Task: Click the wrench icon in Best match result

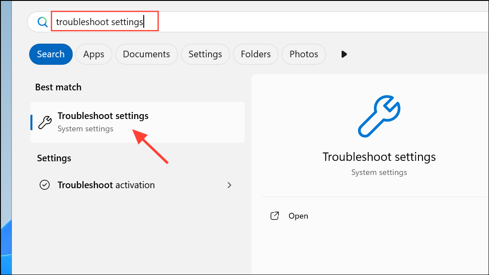Action: pyautogui.click(x=45, y=122)
